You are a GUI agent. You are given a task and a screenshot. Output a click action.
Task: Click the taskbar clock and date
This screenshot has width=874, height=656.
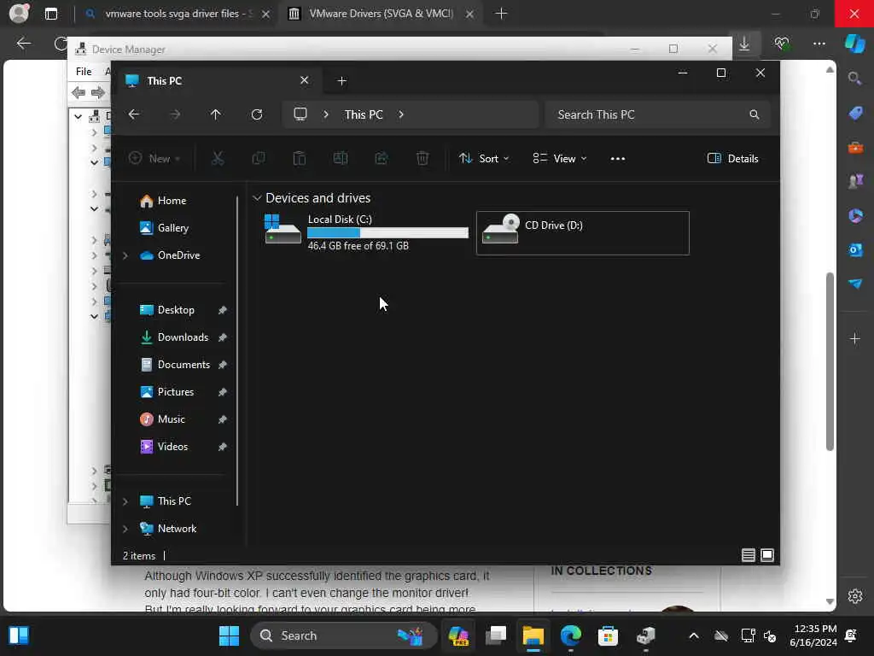813,635
